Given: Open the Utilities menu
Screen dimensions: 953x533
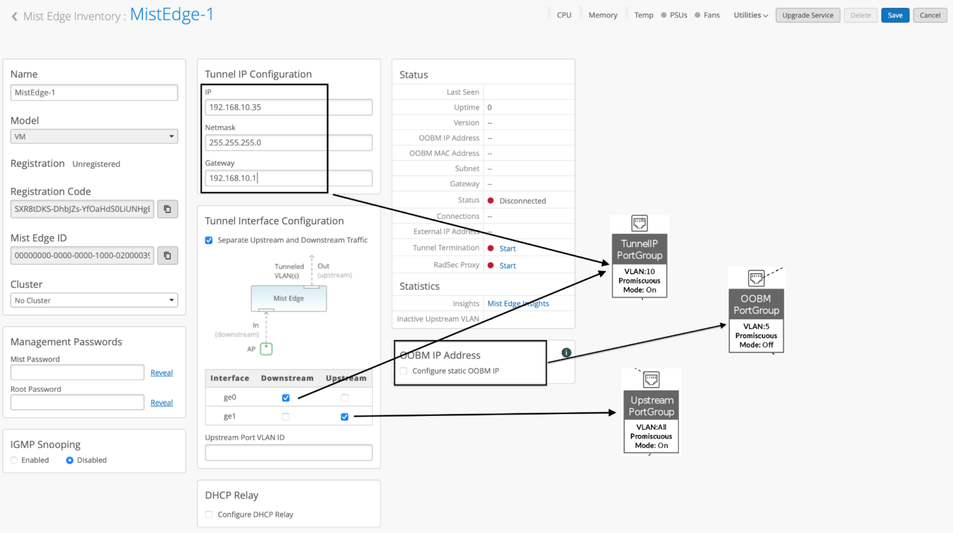Looking at the screenshot, I should tap(750, 15).
